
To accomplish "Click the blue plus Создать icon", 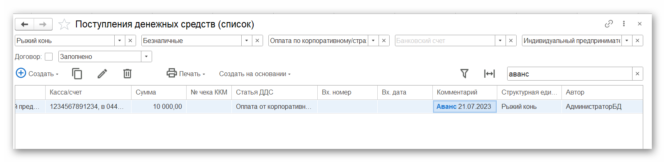I will [x=21, y=73].
